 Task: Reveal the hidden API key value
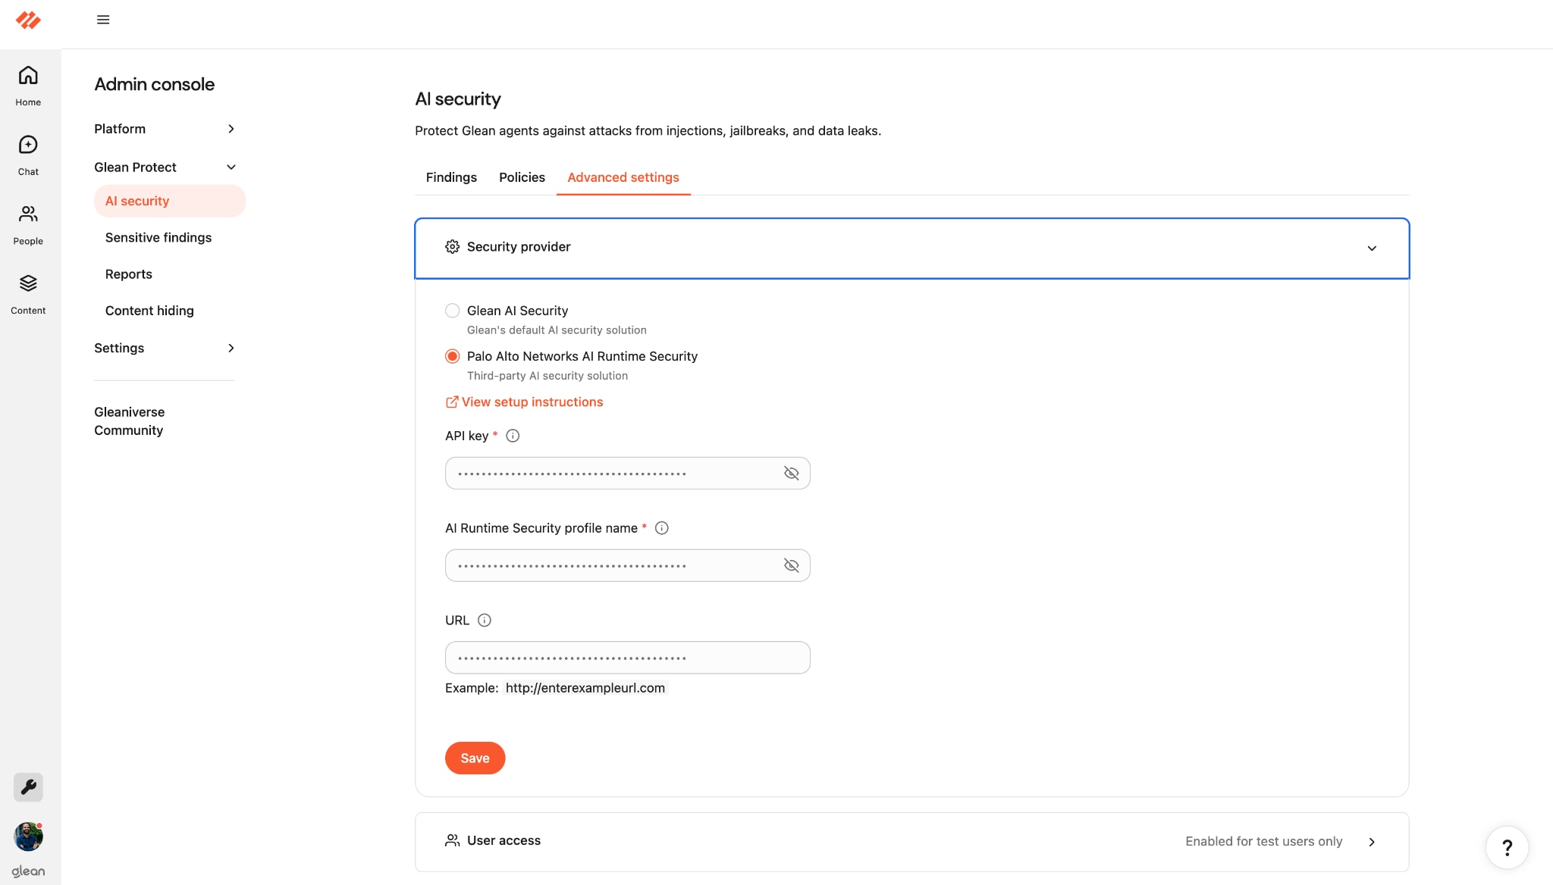pyautogui.click(x=791, y=472)
